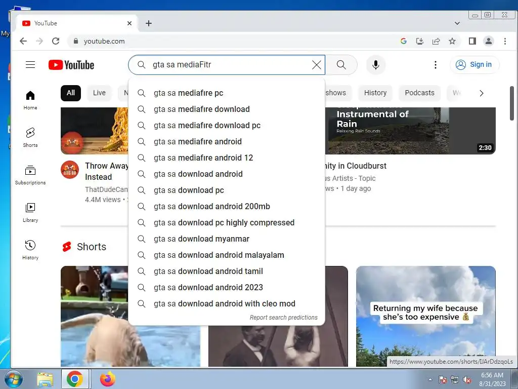This screenshot has height=389, width=518.
Task: Choose suggestion 'gta sa mediafıre download pc'
Action: point(227,126)
